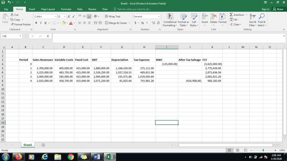The width and height of the screenshot is (287, 161).
Task: Expand the Calibri font name dropdown
Action: coord(55,16)
